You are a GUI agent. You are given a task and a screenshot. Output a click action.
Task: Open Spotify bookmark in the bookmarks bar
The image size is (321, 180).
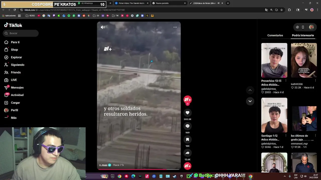coord(69,15)
